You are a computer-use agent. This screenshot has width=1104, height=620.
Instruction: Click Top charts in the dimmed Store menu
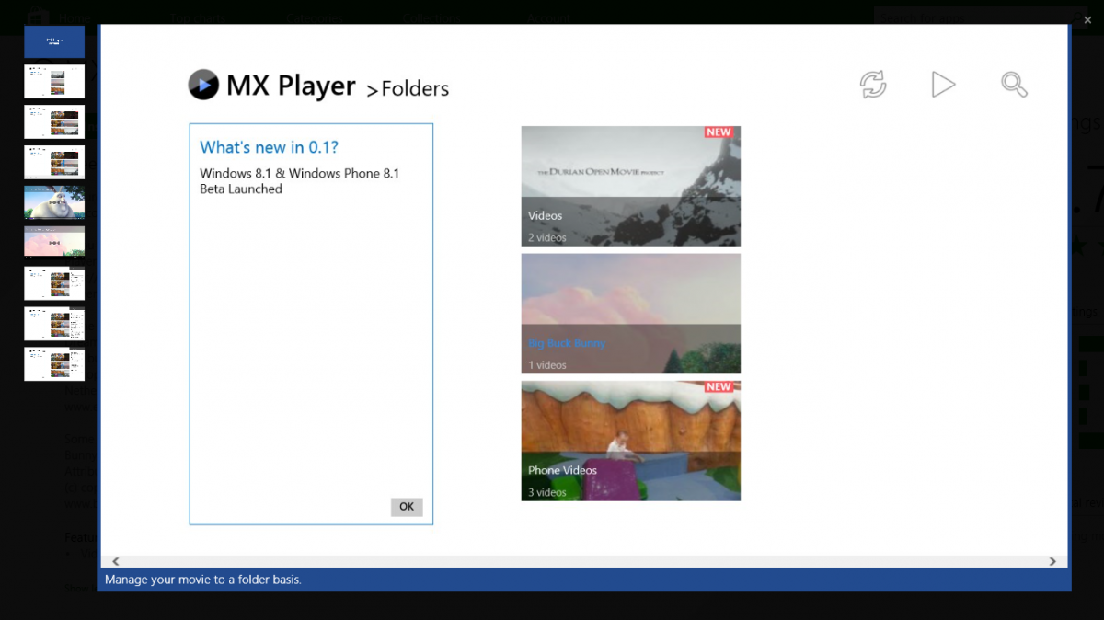tap(197, 17)
